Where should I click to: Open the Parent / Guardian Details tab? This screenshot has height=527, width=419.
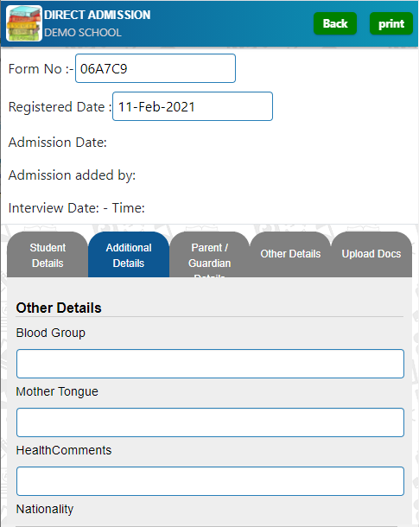209,254
